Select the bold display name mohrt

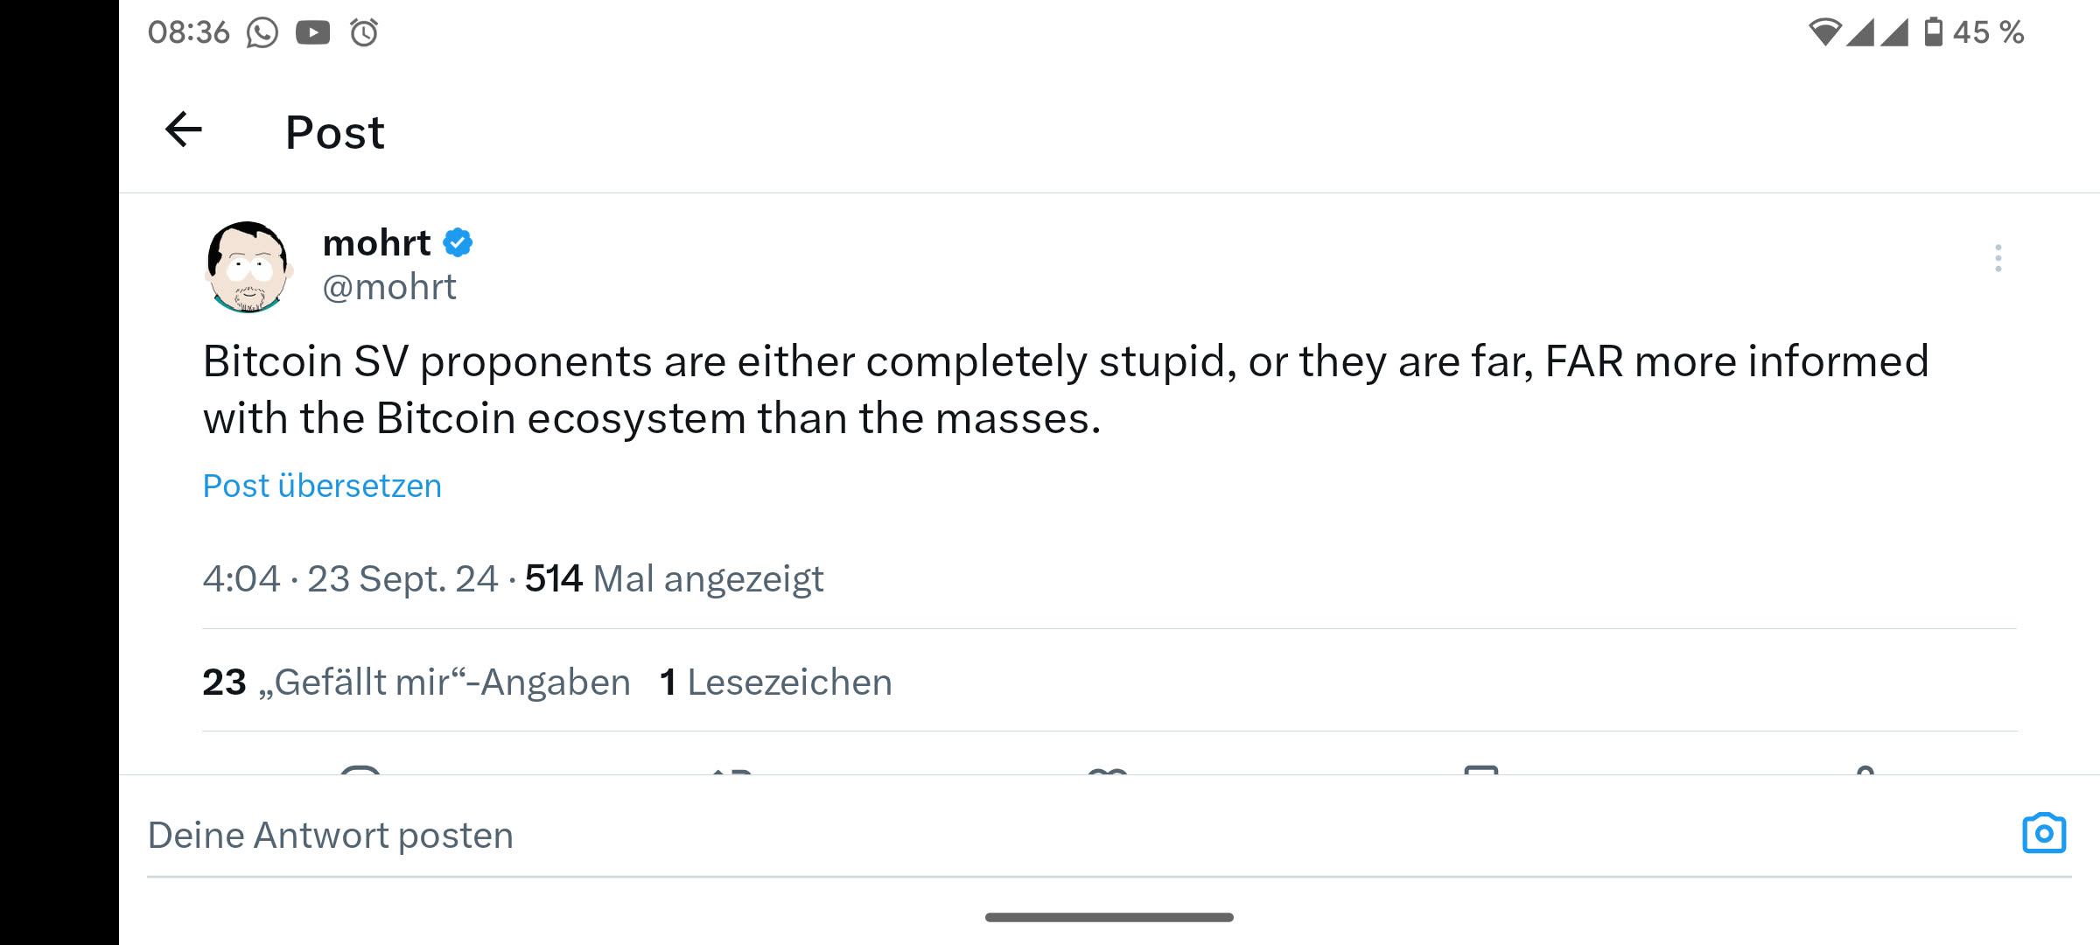[x=376, y=242]
